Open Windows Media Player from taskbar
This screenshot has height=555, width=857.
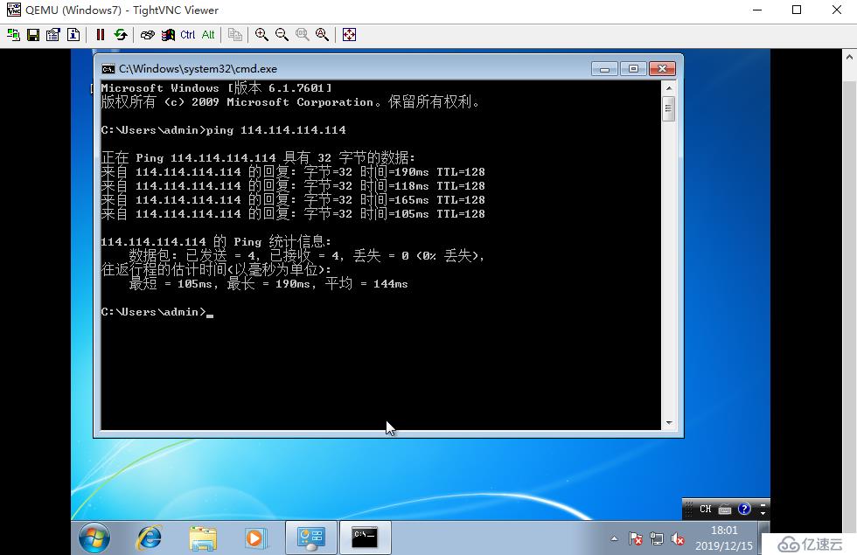click(255, 538)
